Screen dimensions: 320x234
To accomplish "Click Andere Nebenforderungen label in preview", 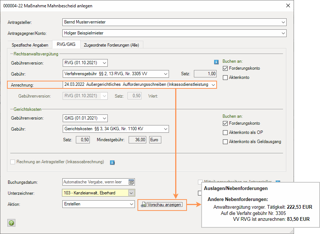I will [x=238, y=199].
